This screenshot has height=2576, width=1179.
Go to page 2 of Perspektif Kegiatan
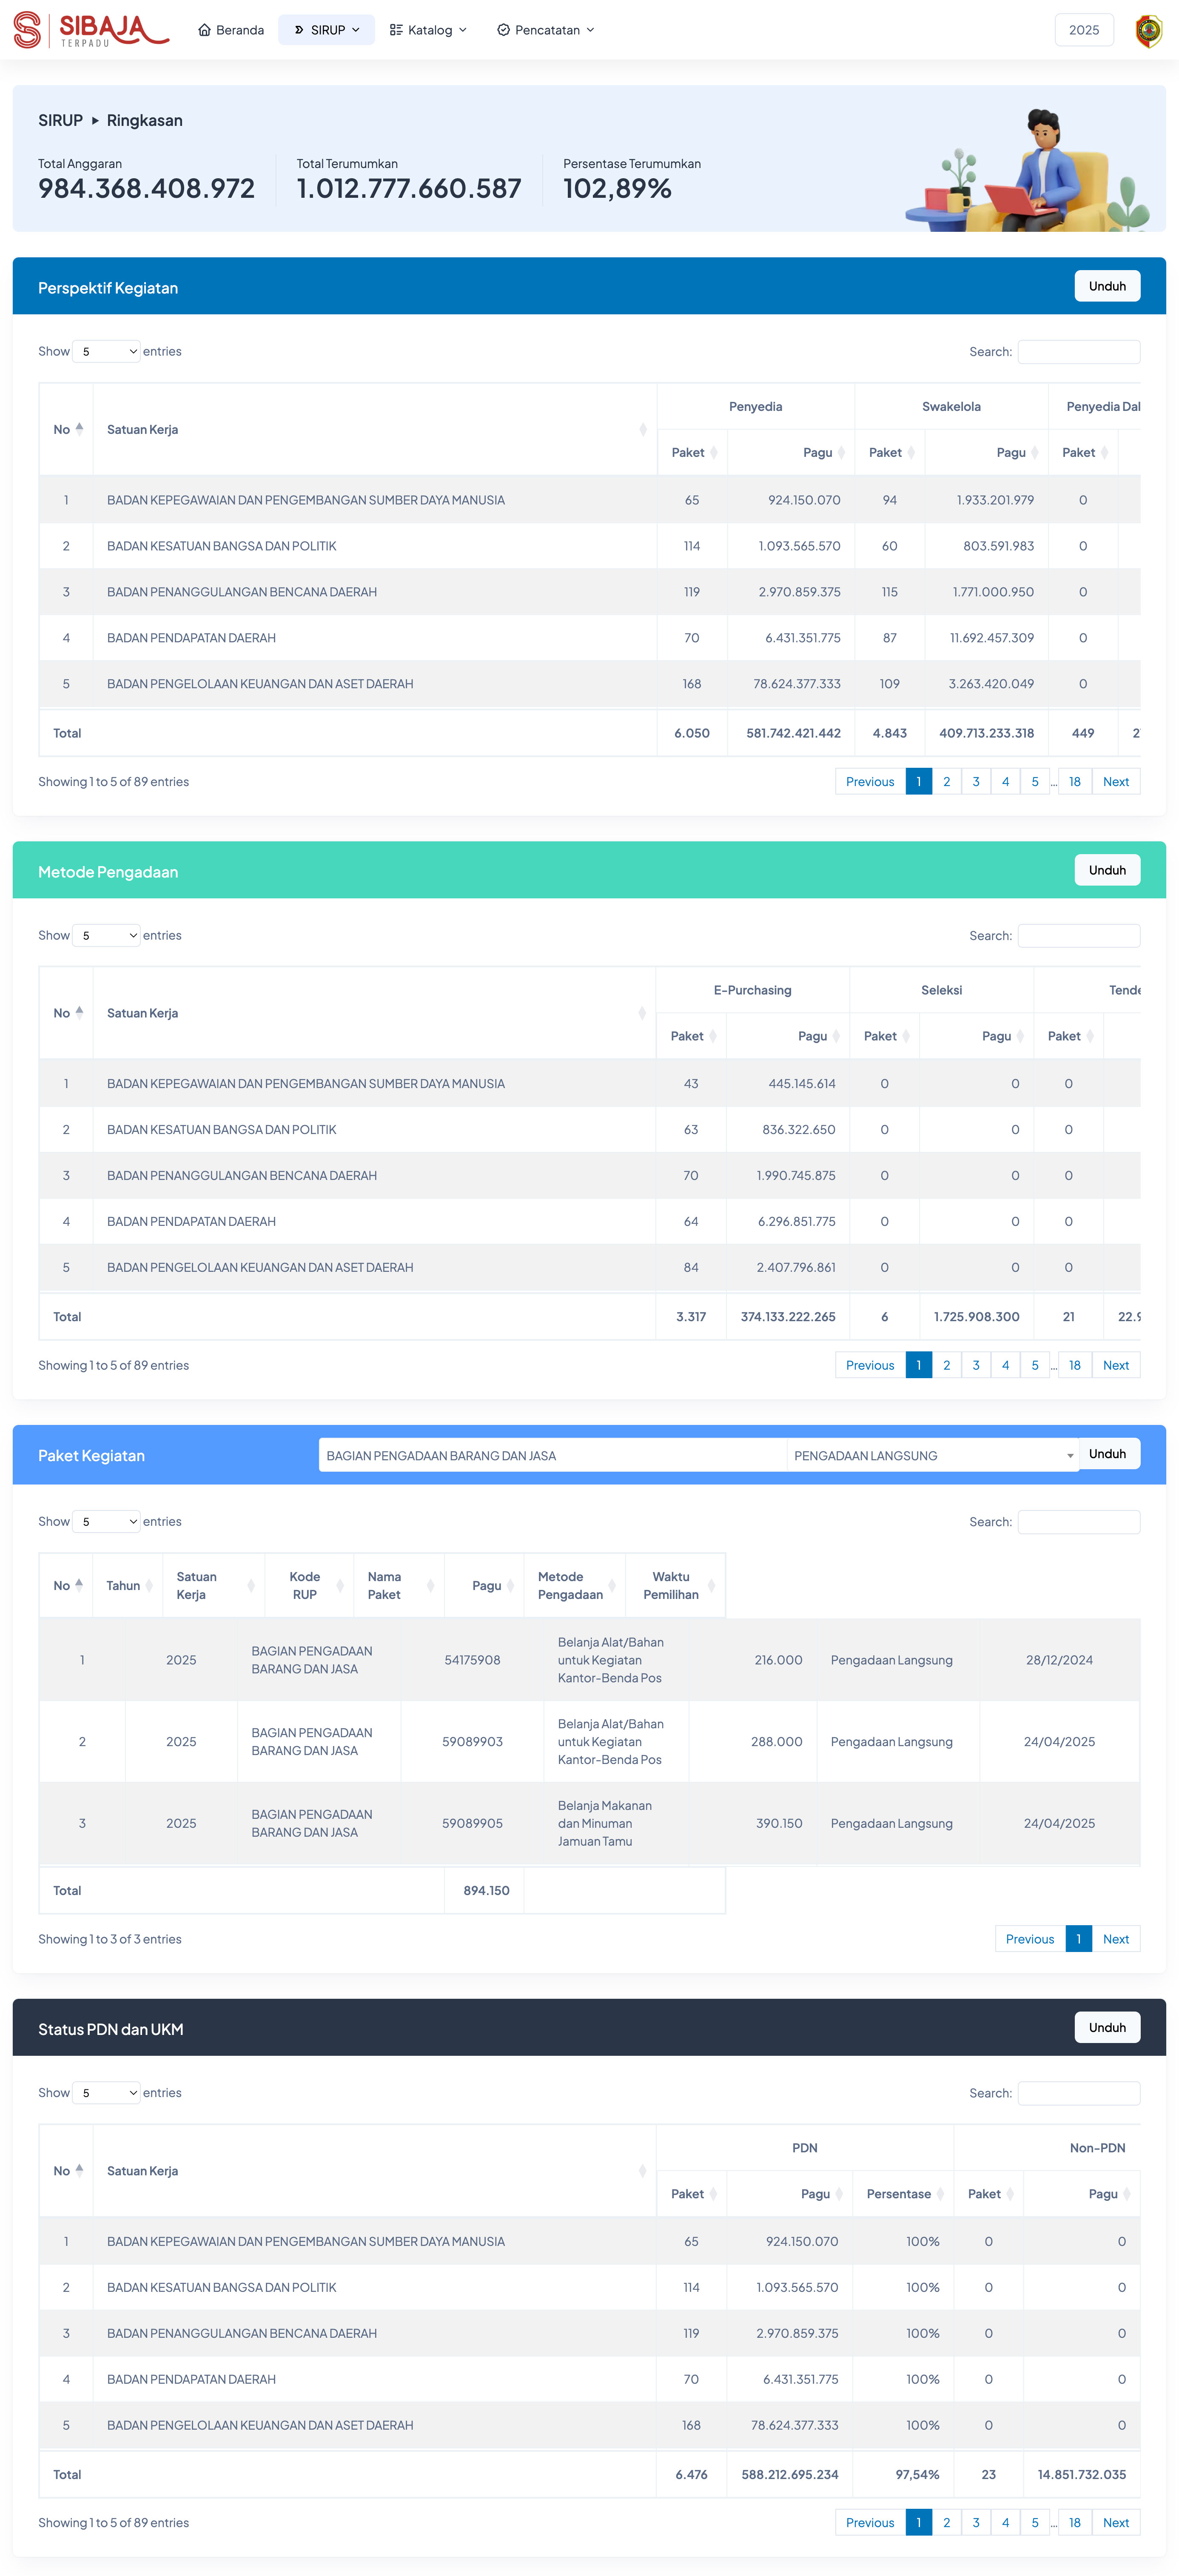click(x=947, y=782)
